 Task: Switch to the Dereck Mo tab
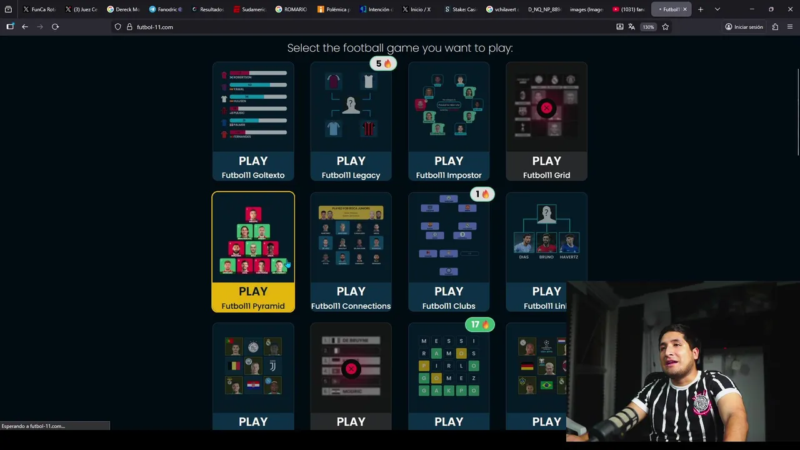pyautogui.click(x=122, y=9)
